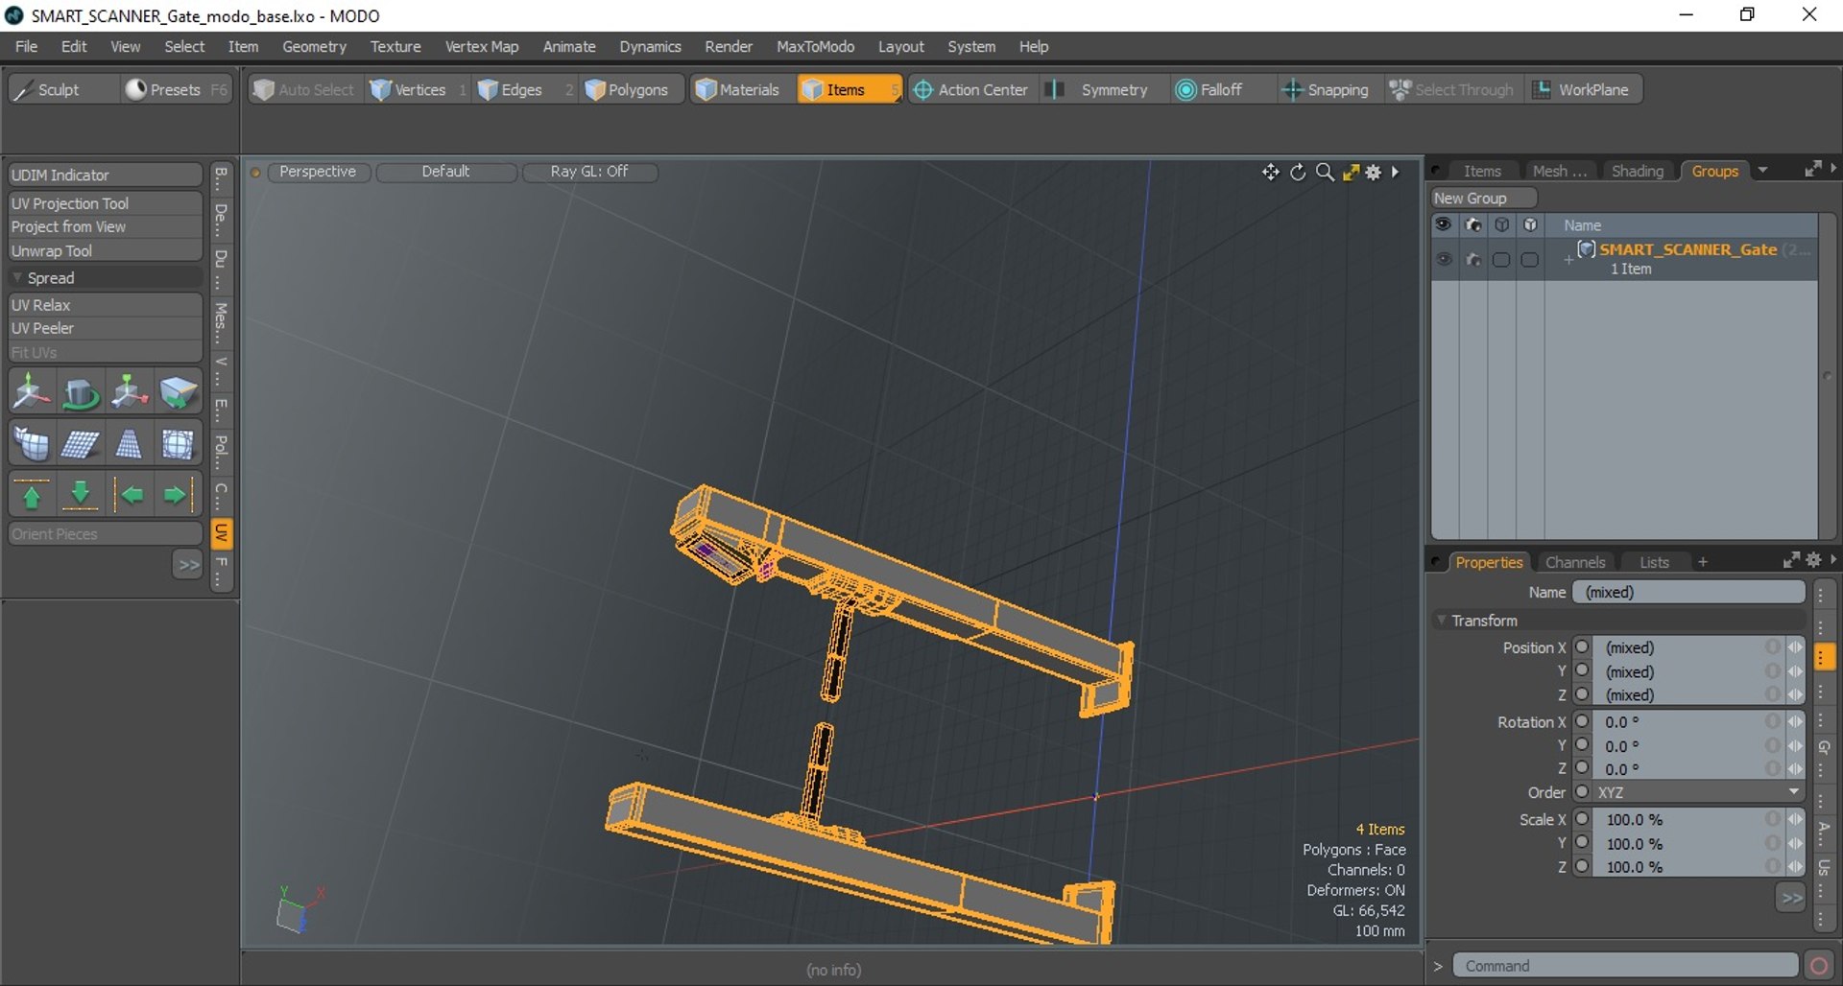Click the Name (mixed) field

click(1689, 592)
